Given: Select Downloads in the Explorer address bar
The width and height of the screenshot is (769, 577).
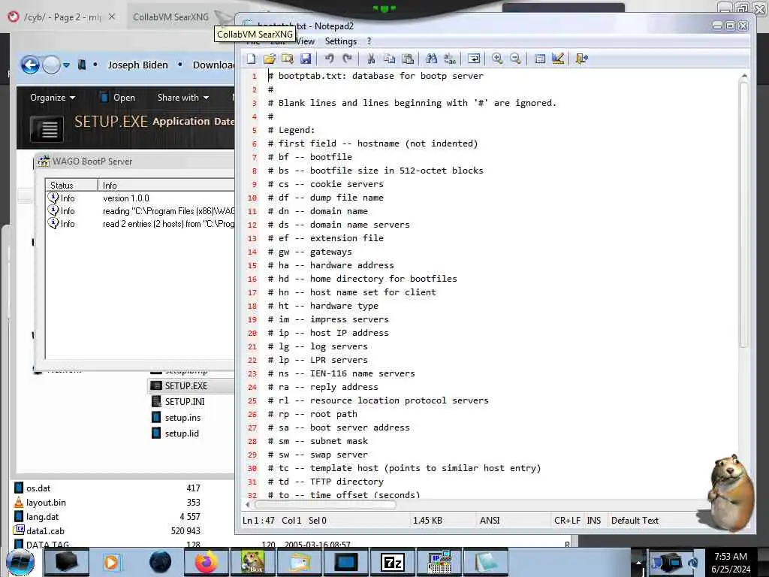Looking at the screenshot, I should (214, 65).
